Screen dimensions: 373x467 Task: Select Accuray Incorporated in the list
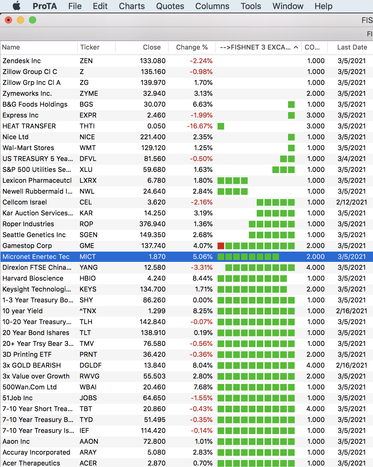pos(36,452)
